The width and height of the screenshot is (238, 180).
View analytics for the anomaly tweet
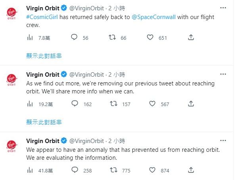coord(30,170)
